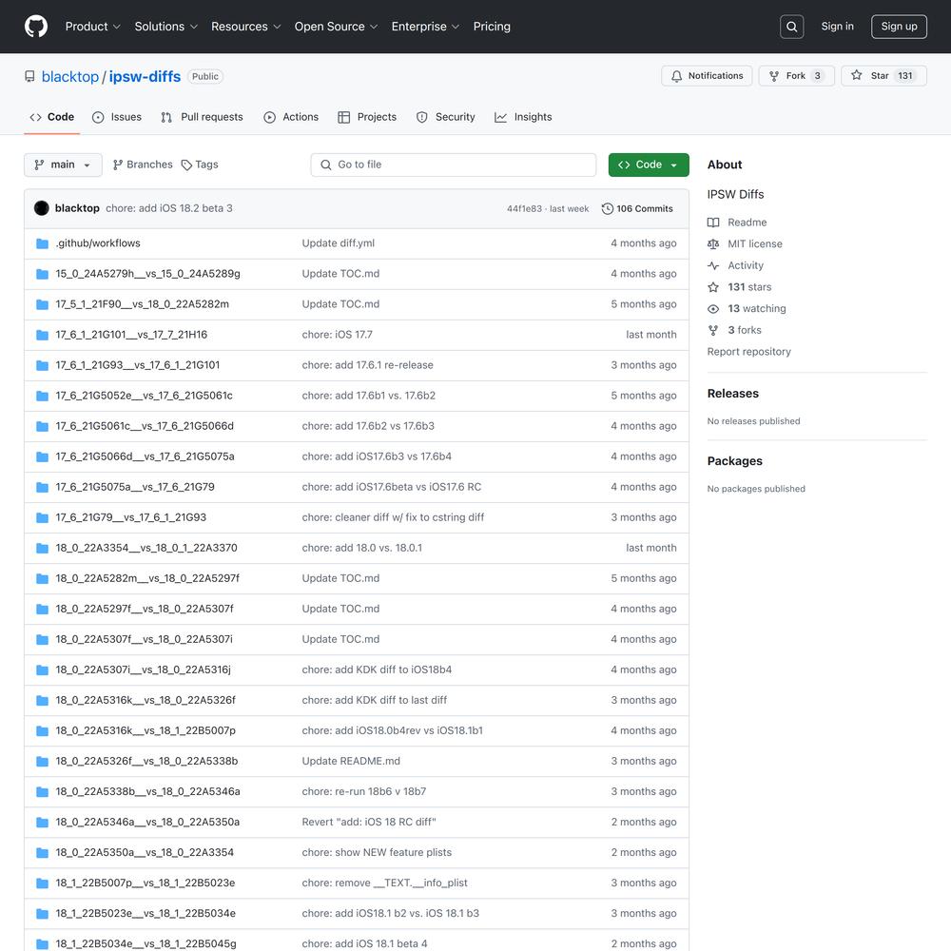Click folder icon beside 17_6_1_21G101__vs_17_7_21H16

click(x=43, y=335)
